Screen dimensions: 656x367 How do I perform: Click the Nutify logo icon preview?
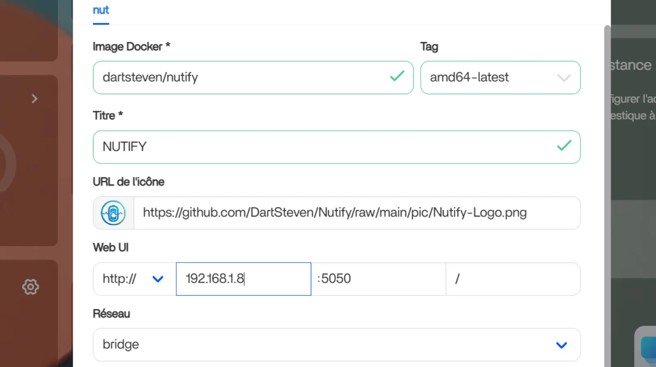(113, 213)
